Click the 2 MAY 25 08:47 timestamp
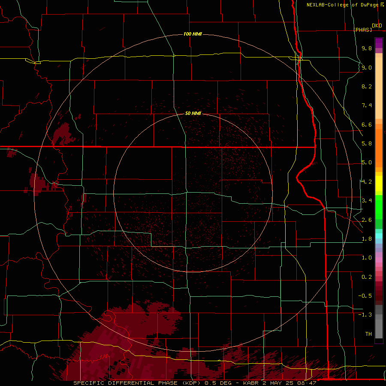 coord(289,383)
